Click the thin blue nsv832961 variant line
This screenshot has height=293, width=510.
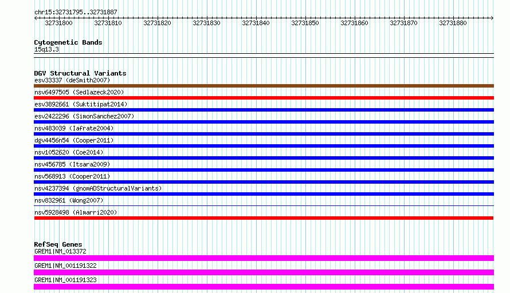pos(264,205)
